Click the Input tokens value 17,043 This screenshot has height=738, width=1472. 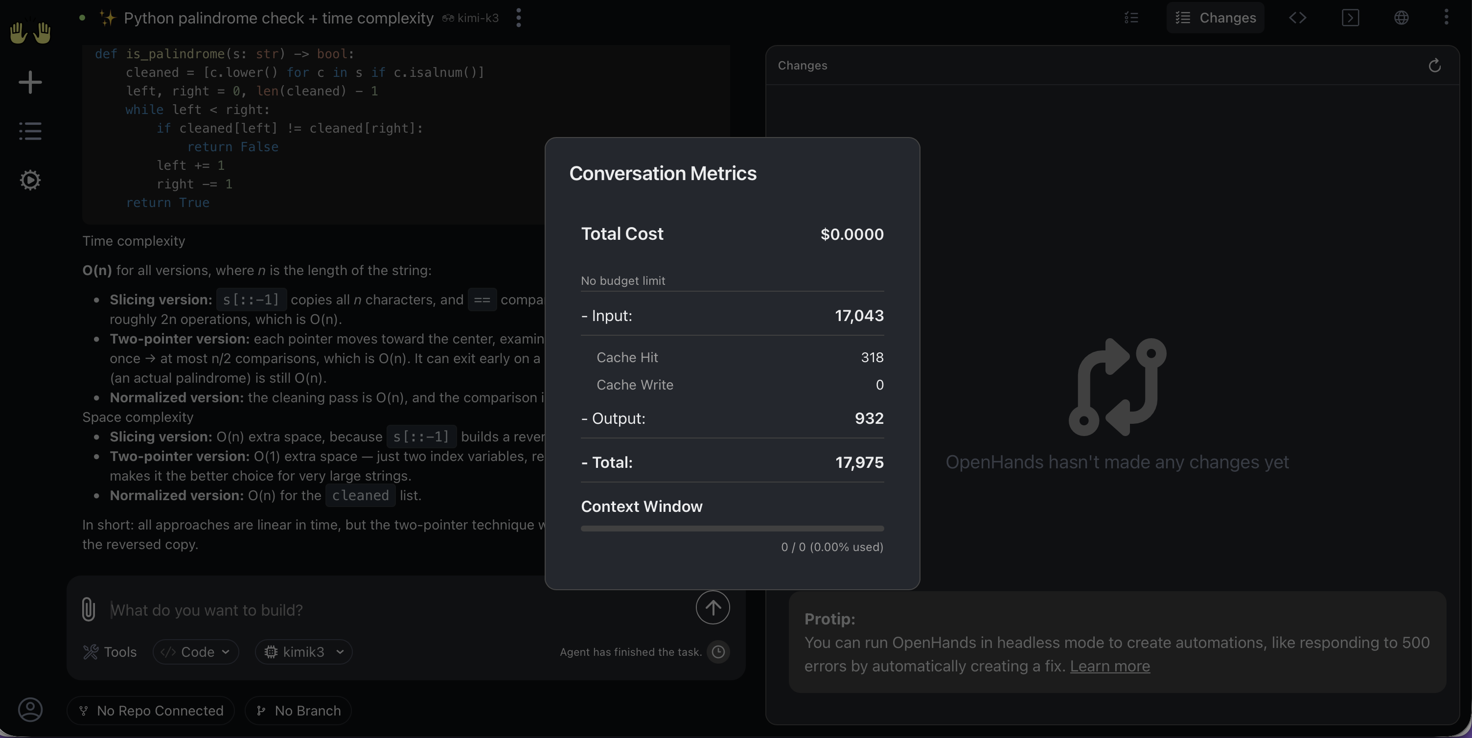pyautogui.click(x=859, y=316)
